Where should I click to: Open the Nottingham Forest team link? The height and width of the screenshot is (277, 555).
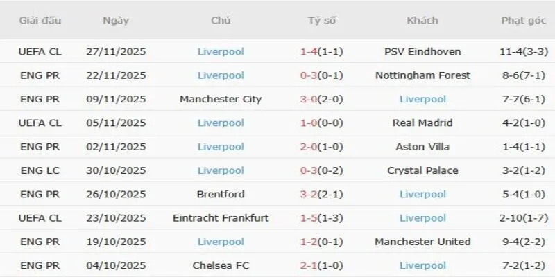422,75
